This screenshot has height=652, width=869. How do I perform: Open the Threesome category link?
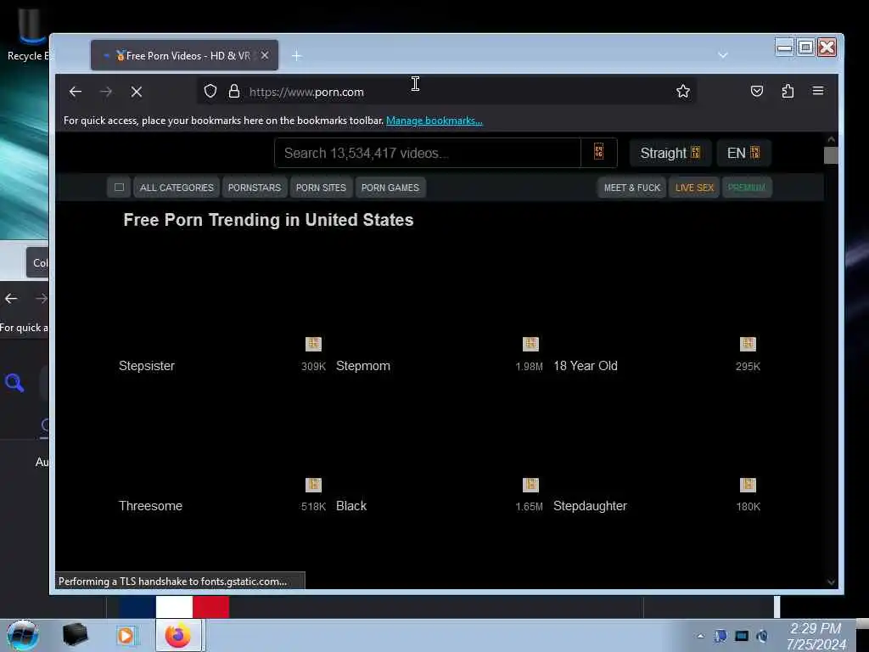[150, 506]
